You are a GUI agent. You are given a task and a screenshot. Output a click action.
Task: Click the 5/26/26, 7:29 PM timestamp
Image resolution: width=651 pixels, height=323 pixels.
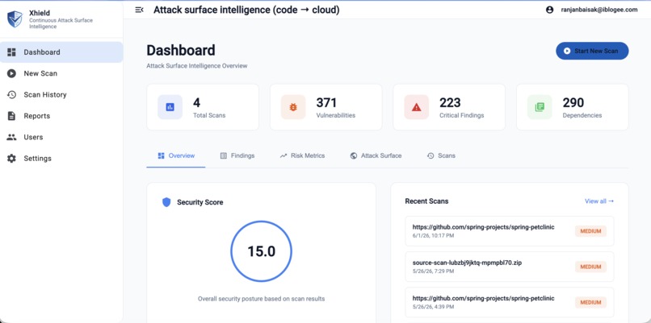(x=433, y=271)
